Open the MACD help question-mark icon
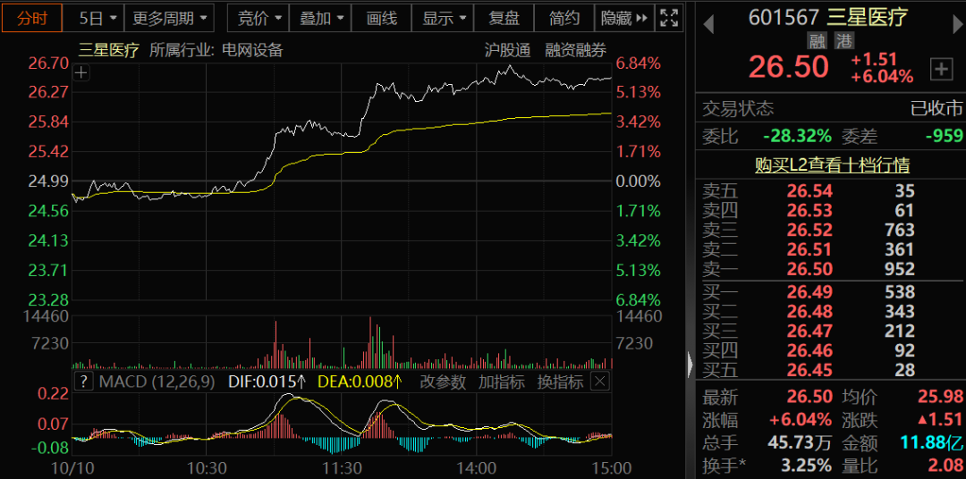Viewport: 966px width, 479px height. pyautogui.click(x=83, y=382)
